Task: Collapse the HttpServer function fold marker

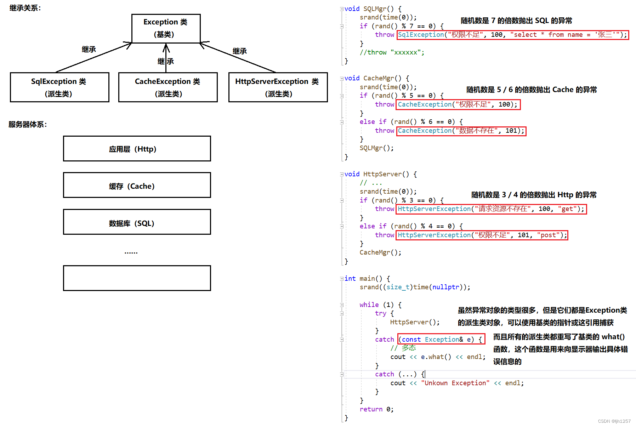Action: pos(342,174)
